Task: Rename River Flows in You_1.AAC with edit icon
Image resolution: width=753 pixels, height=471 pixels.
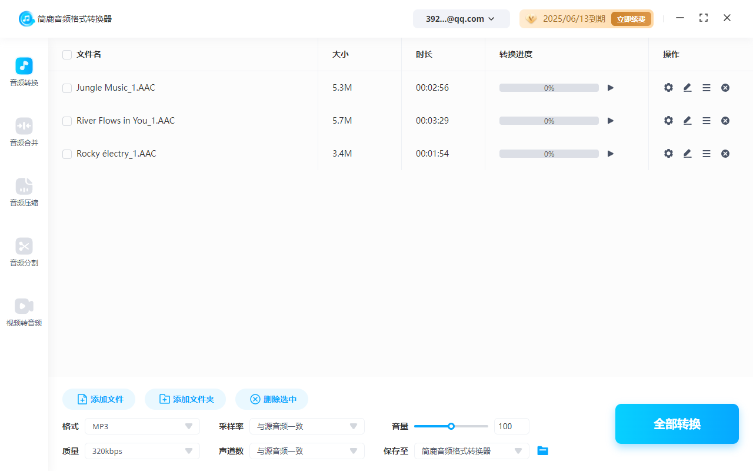Action: pyautogui.click(x=687, y=120)
